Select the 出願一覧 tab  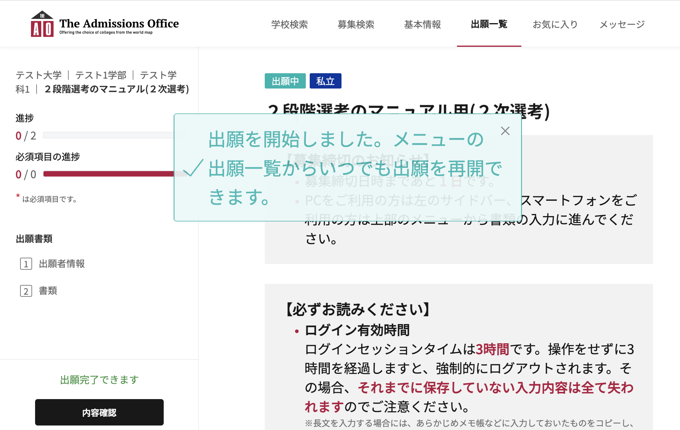(489, 24)
